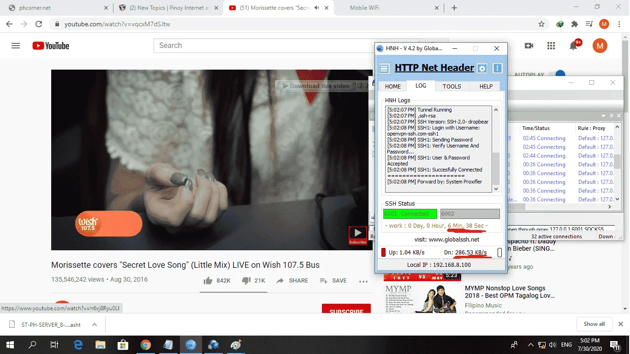Show hidden system tray icons
The width and height of the screenshot is (630, 354).
click(x=530, y=345)
